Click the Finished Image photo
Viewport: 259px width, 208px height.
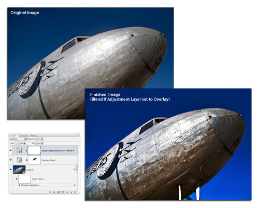coord(168,145)
